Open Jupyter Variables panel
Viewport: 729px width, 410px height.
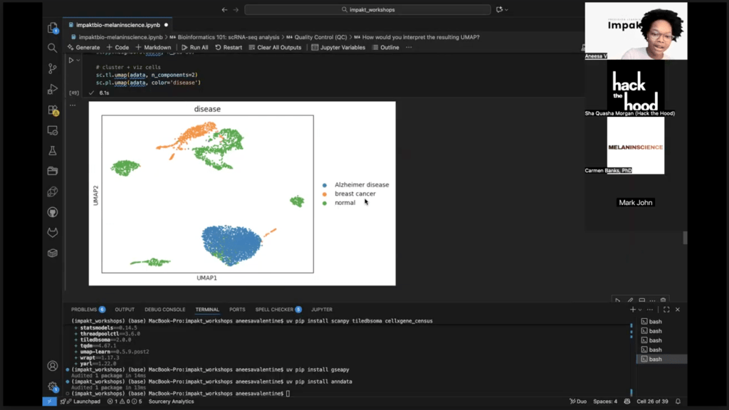[x=338, y=48]
